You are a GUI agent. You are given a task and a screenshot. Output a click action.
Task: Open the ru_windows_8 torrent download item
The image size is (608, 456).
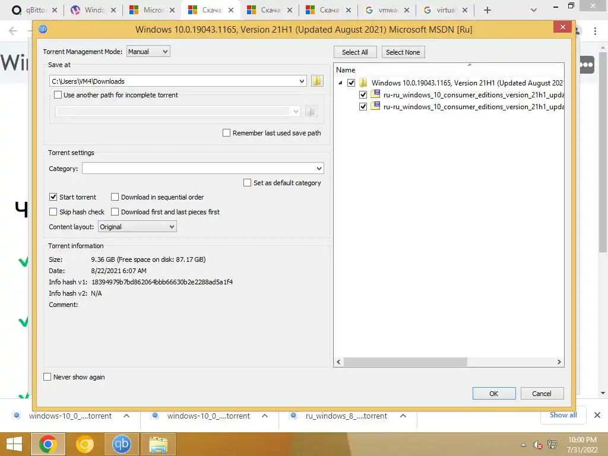click(346, 416)
